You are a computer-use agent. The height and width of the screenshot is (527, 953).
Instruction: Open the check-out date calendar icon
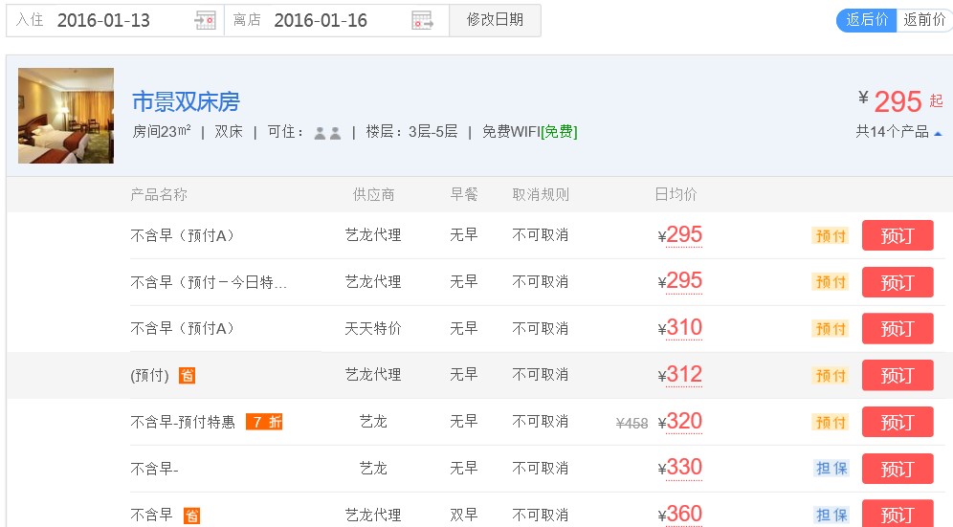422,20
